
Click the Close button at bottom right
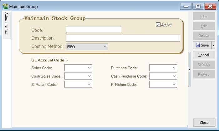(204, 123)
